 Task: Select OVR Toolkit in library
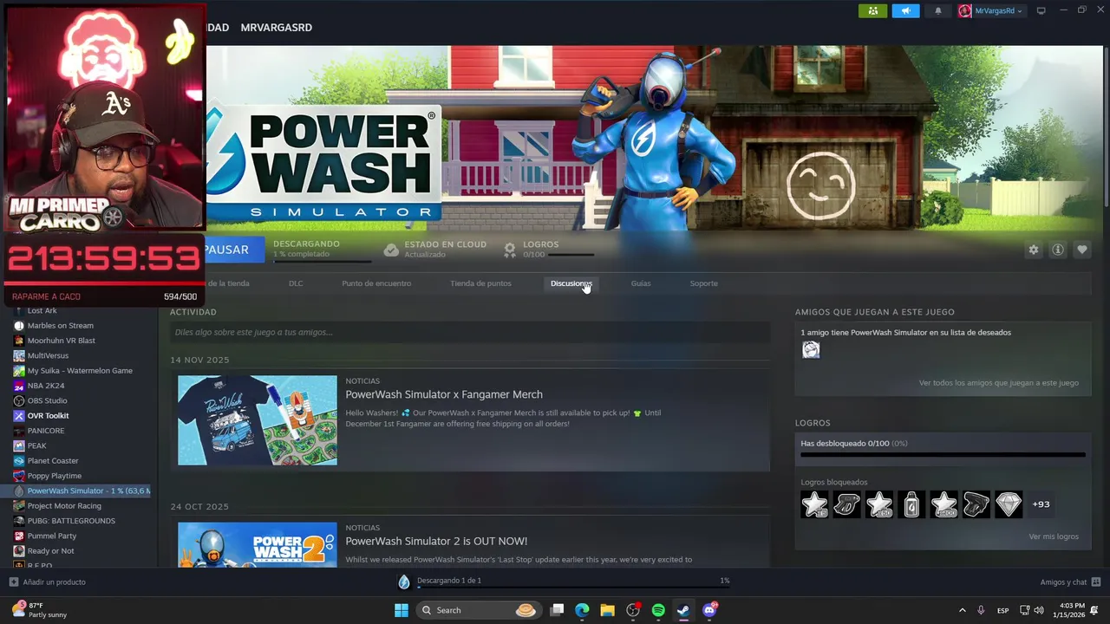tap(48, 416)
